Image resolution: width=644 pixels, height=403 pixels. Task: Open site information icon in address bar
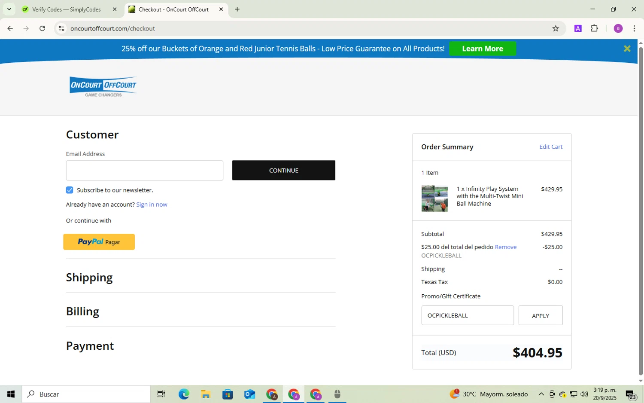(x=61, y=28)
